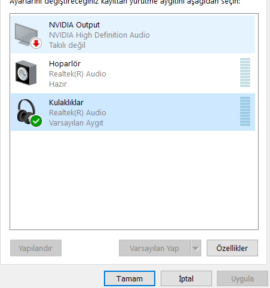Select the Hoparlör device name
Image resolution: width=270 pixels, height=288 pixels.
(x=65, y=64)
